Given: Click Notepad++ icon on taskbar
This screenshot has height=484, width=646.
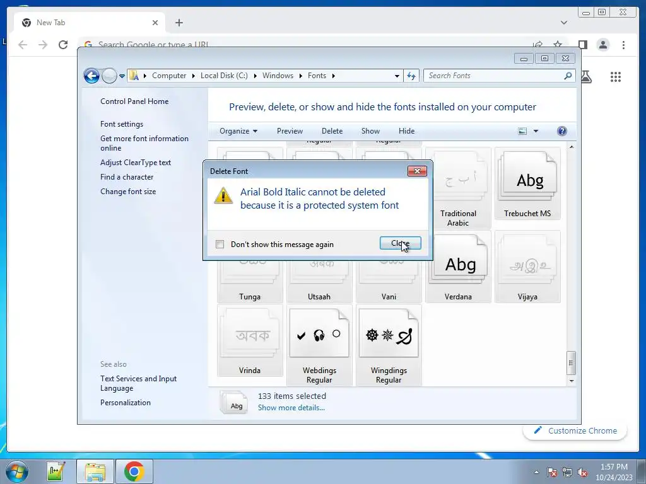Looking at the screenshot, I should pos(56,471).
